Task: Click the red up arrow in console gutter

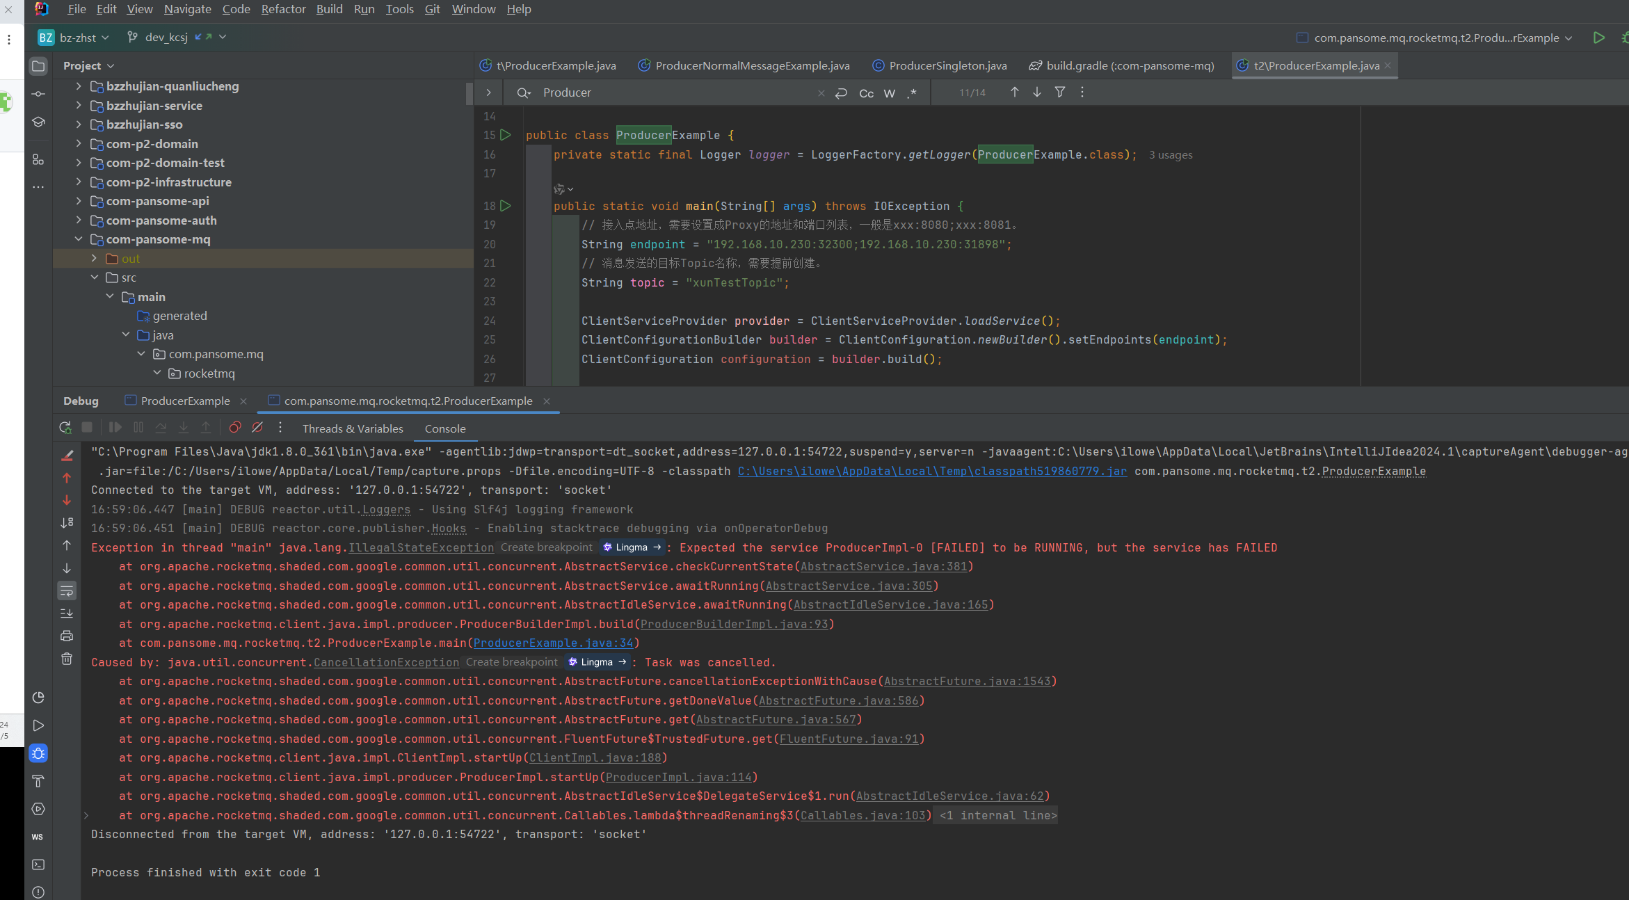Action: (x=67, y=478)
